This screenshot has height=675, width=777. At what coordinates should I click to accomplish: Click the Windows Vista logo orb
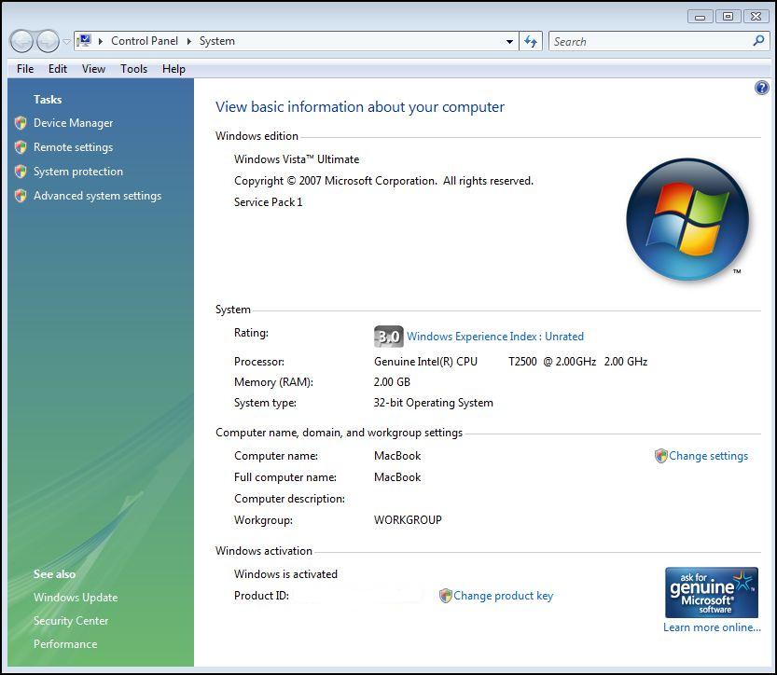pos(687,219)
